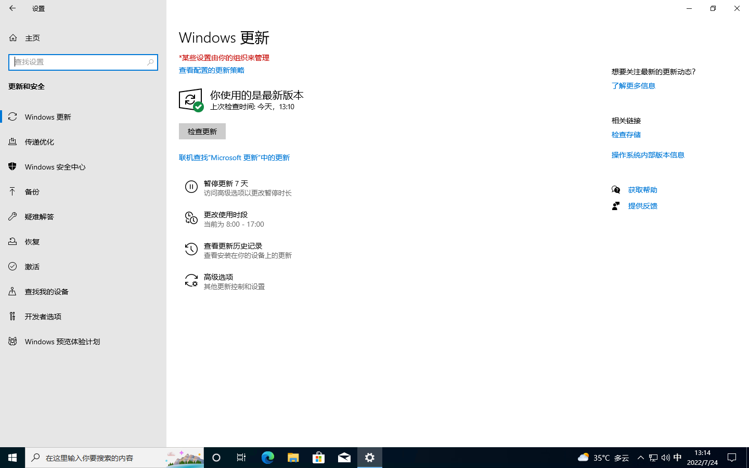Select the Windows 更新 sync icon in sidebar
This screenshot has width=749, height=468.
(x=13, y=116)
